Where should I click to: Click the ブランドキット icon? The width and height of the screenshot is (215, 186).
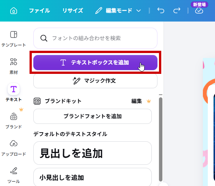[37, 101]
